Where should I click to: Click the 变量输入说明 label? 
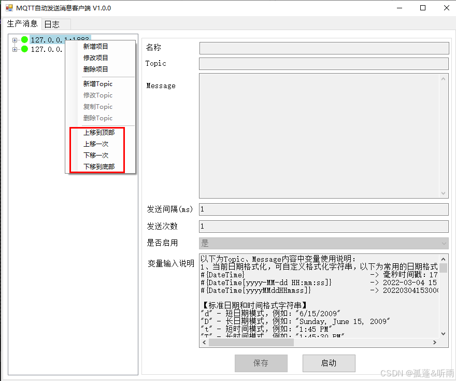(171, 263)
